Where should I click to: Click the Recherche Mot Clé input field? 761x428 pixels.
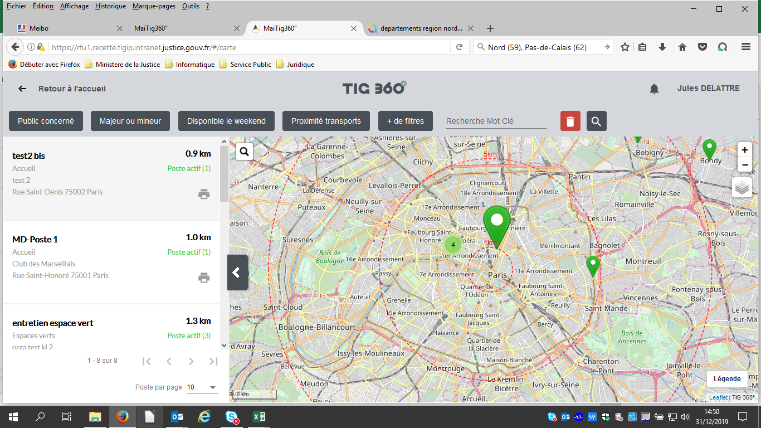click(x=496, y=121)
